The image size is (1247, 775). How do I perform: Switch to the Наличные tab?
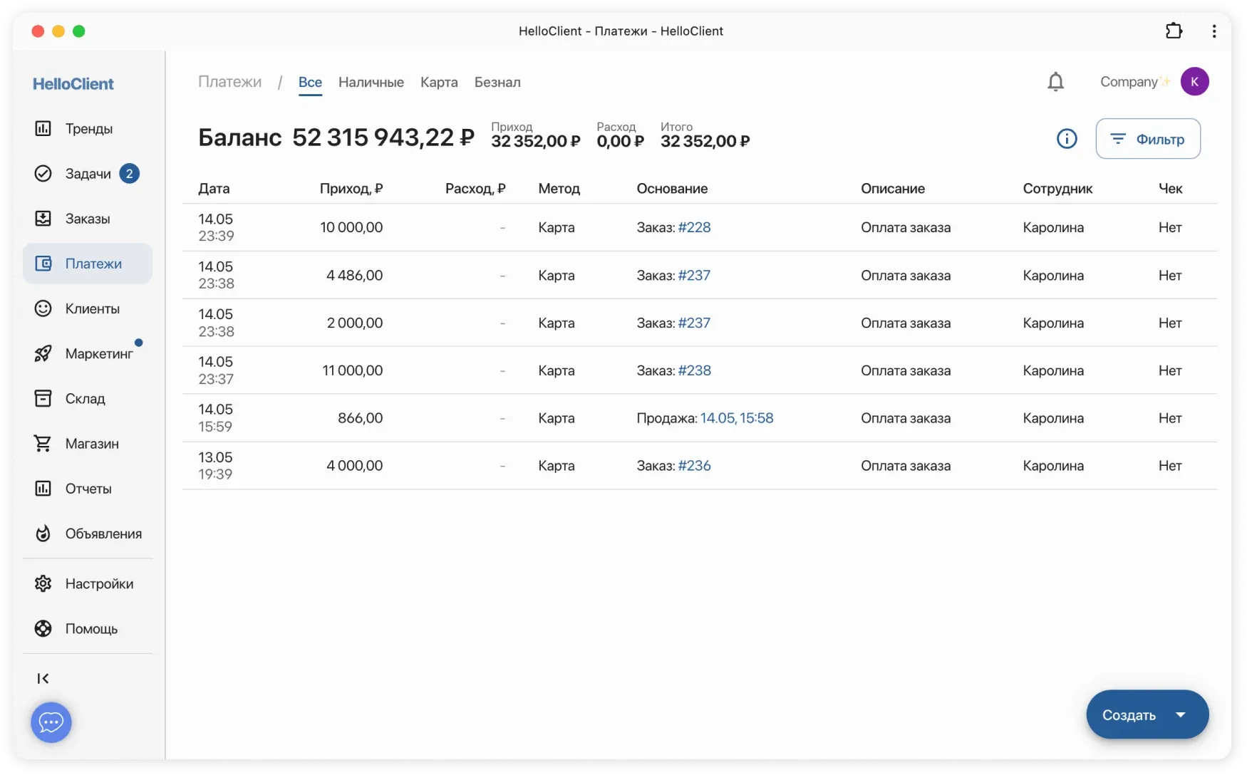click(371, 83)
